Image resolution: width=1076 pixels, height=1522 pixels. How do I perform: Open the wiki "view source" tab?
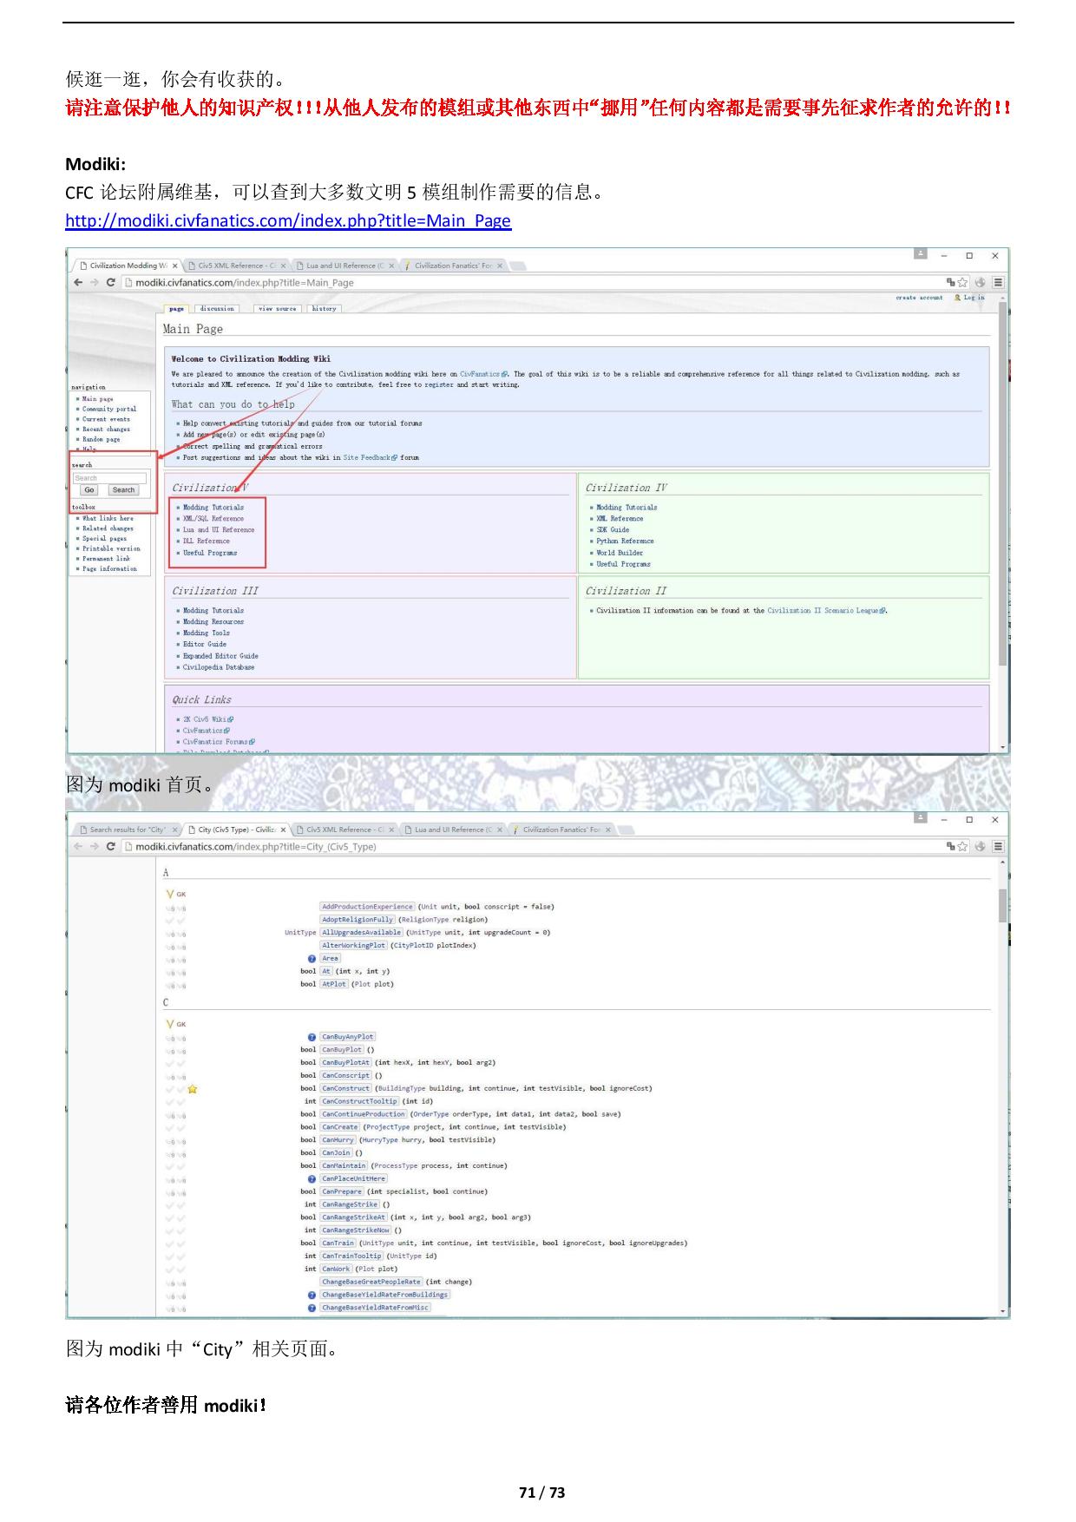click(x=278, y=308)
